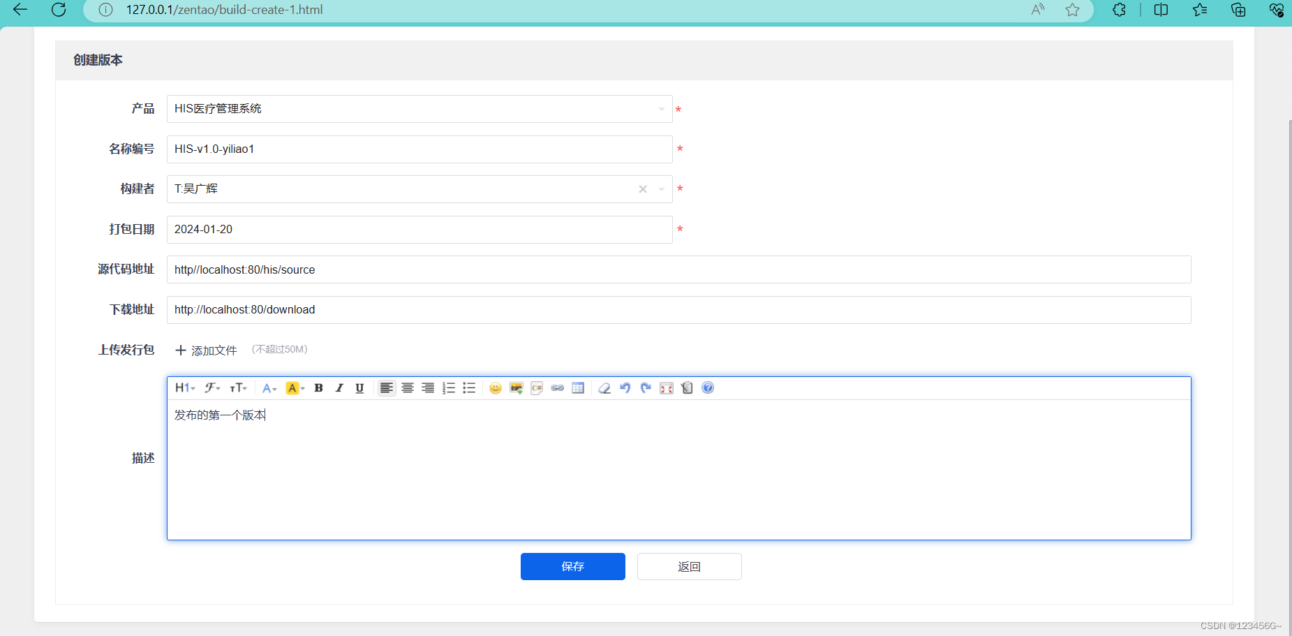1292x636 pixels.
Task: Insert a hyperlink in the editor
Action: (x=557, y=388)
